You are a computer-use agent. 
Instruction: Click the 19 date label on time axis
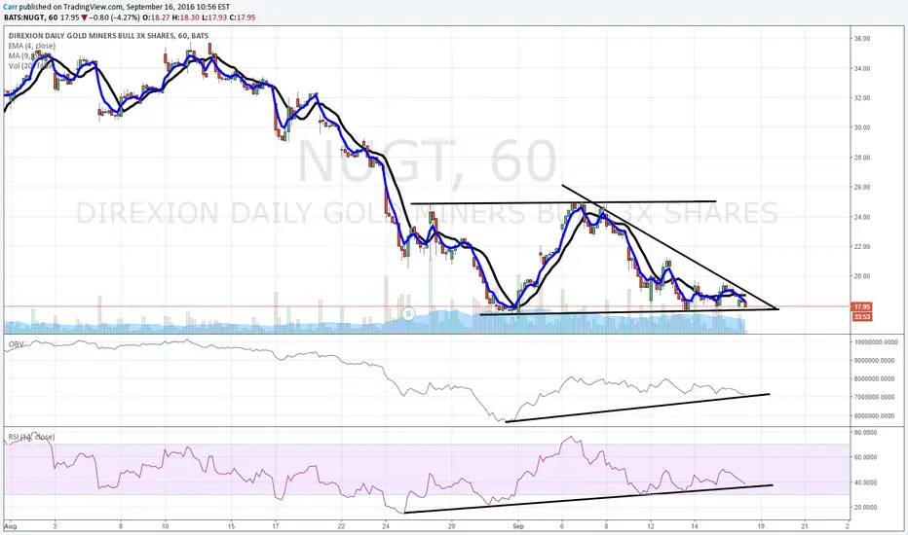(x=761, y=526)
